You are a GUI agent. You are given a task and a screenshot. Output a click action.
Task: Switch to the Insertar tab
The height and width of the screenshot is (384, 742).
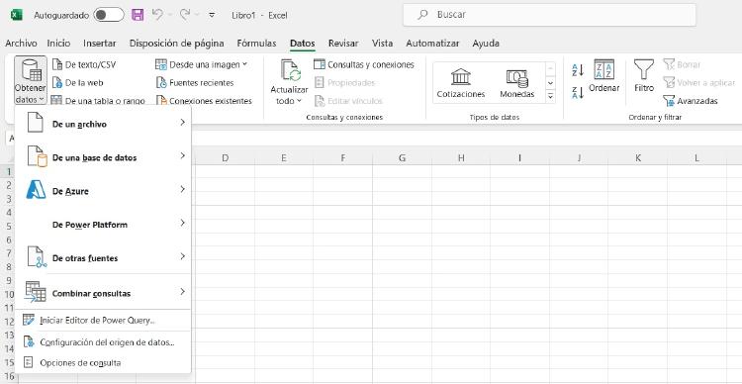point(99,44)
